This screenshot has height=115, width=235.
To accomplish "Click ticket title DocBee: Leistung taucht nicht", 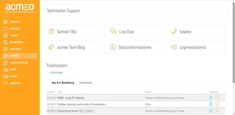I will click(82, 104).
